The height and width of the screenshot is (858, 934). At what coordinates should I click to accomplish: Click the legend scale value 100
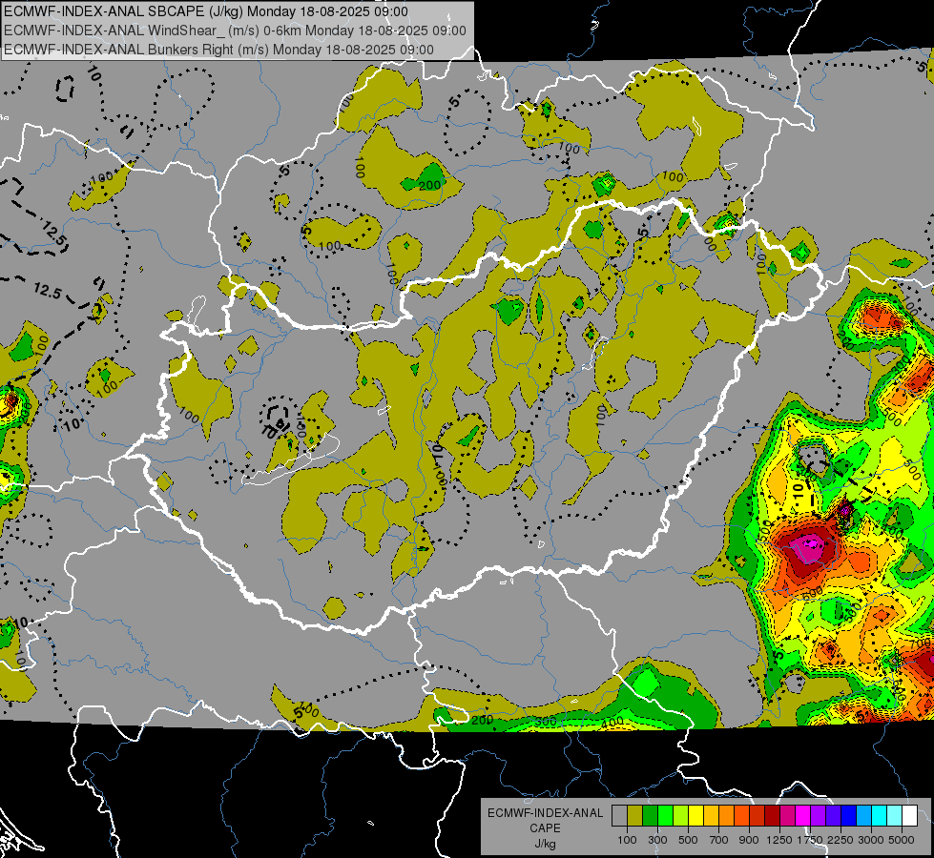coord(627,840)
